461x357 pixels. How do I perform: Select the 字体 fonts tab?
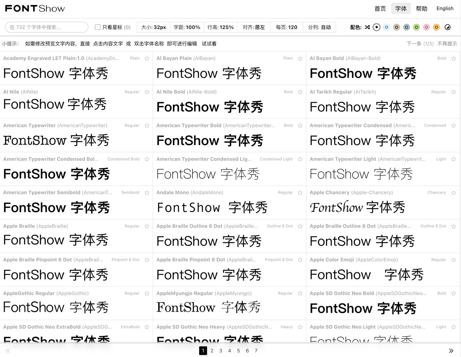point(401,8)
